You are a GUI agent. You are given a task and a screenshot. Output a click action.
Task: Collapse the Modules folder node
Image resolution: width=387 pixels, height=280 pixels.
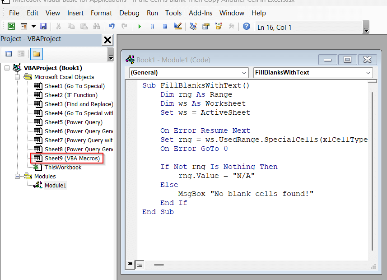click(x=18, y=177)
